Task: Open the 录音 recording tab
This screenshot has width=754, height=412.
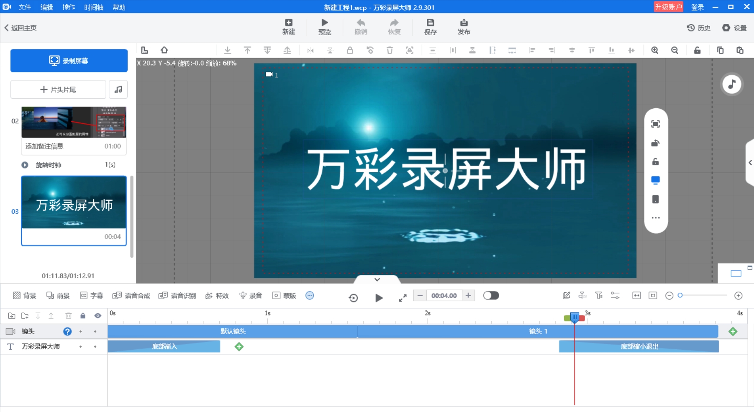Action: click(251, 296)
